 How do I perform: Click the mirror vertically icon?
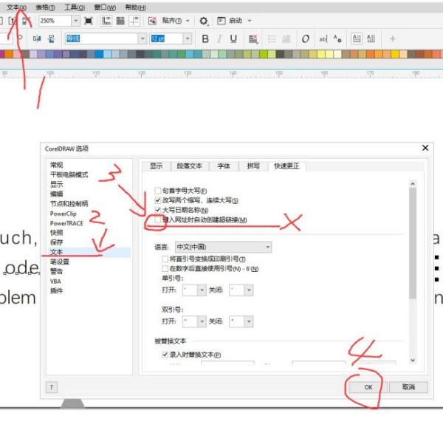pos(52,38)
